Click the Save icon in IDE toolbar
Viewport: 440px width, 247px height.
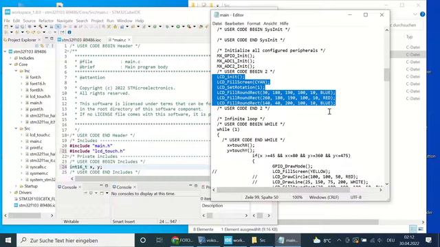[17, 27]
